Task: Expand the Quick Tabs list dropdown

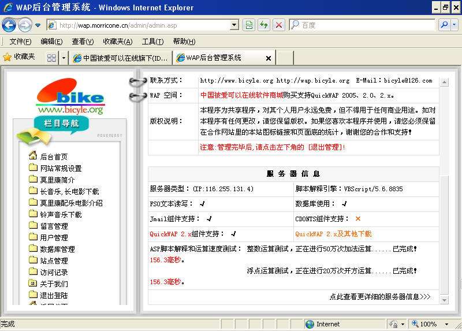Action: coord(64,58)
